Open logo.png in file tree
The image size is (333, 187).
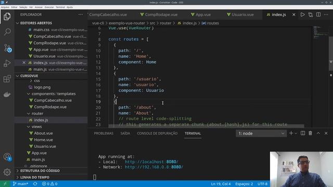click(x=42, y=87)
